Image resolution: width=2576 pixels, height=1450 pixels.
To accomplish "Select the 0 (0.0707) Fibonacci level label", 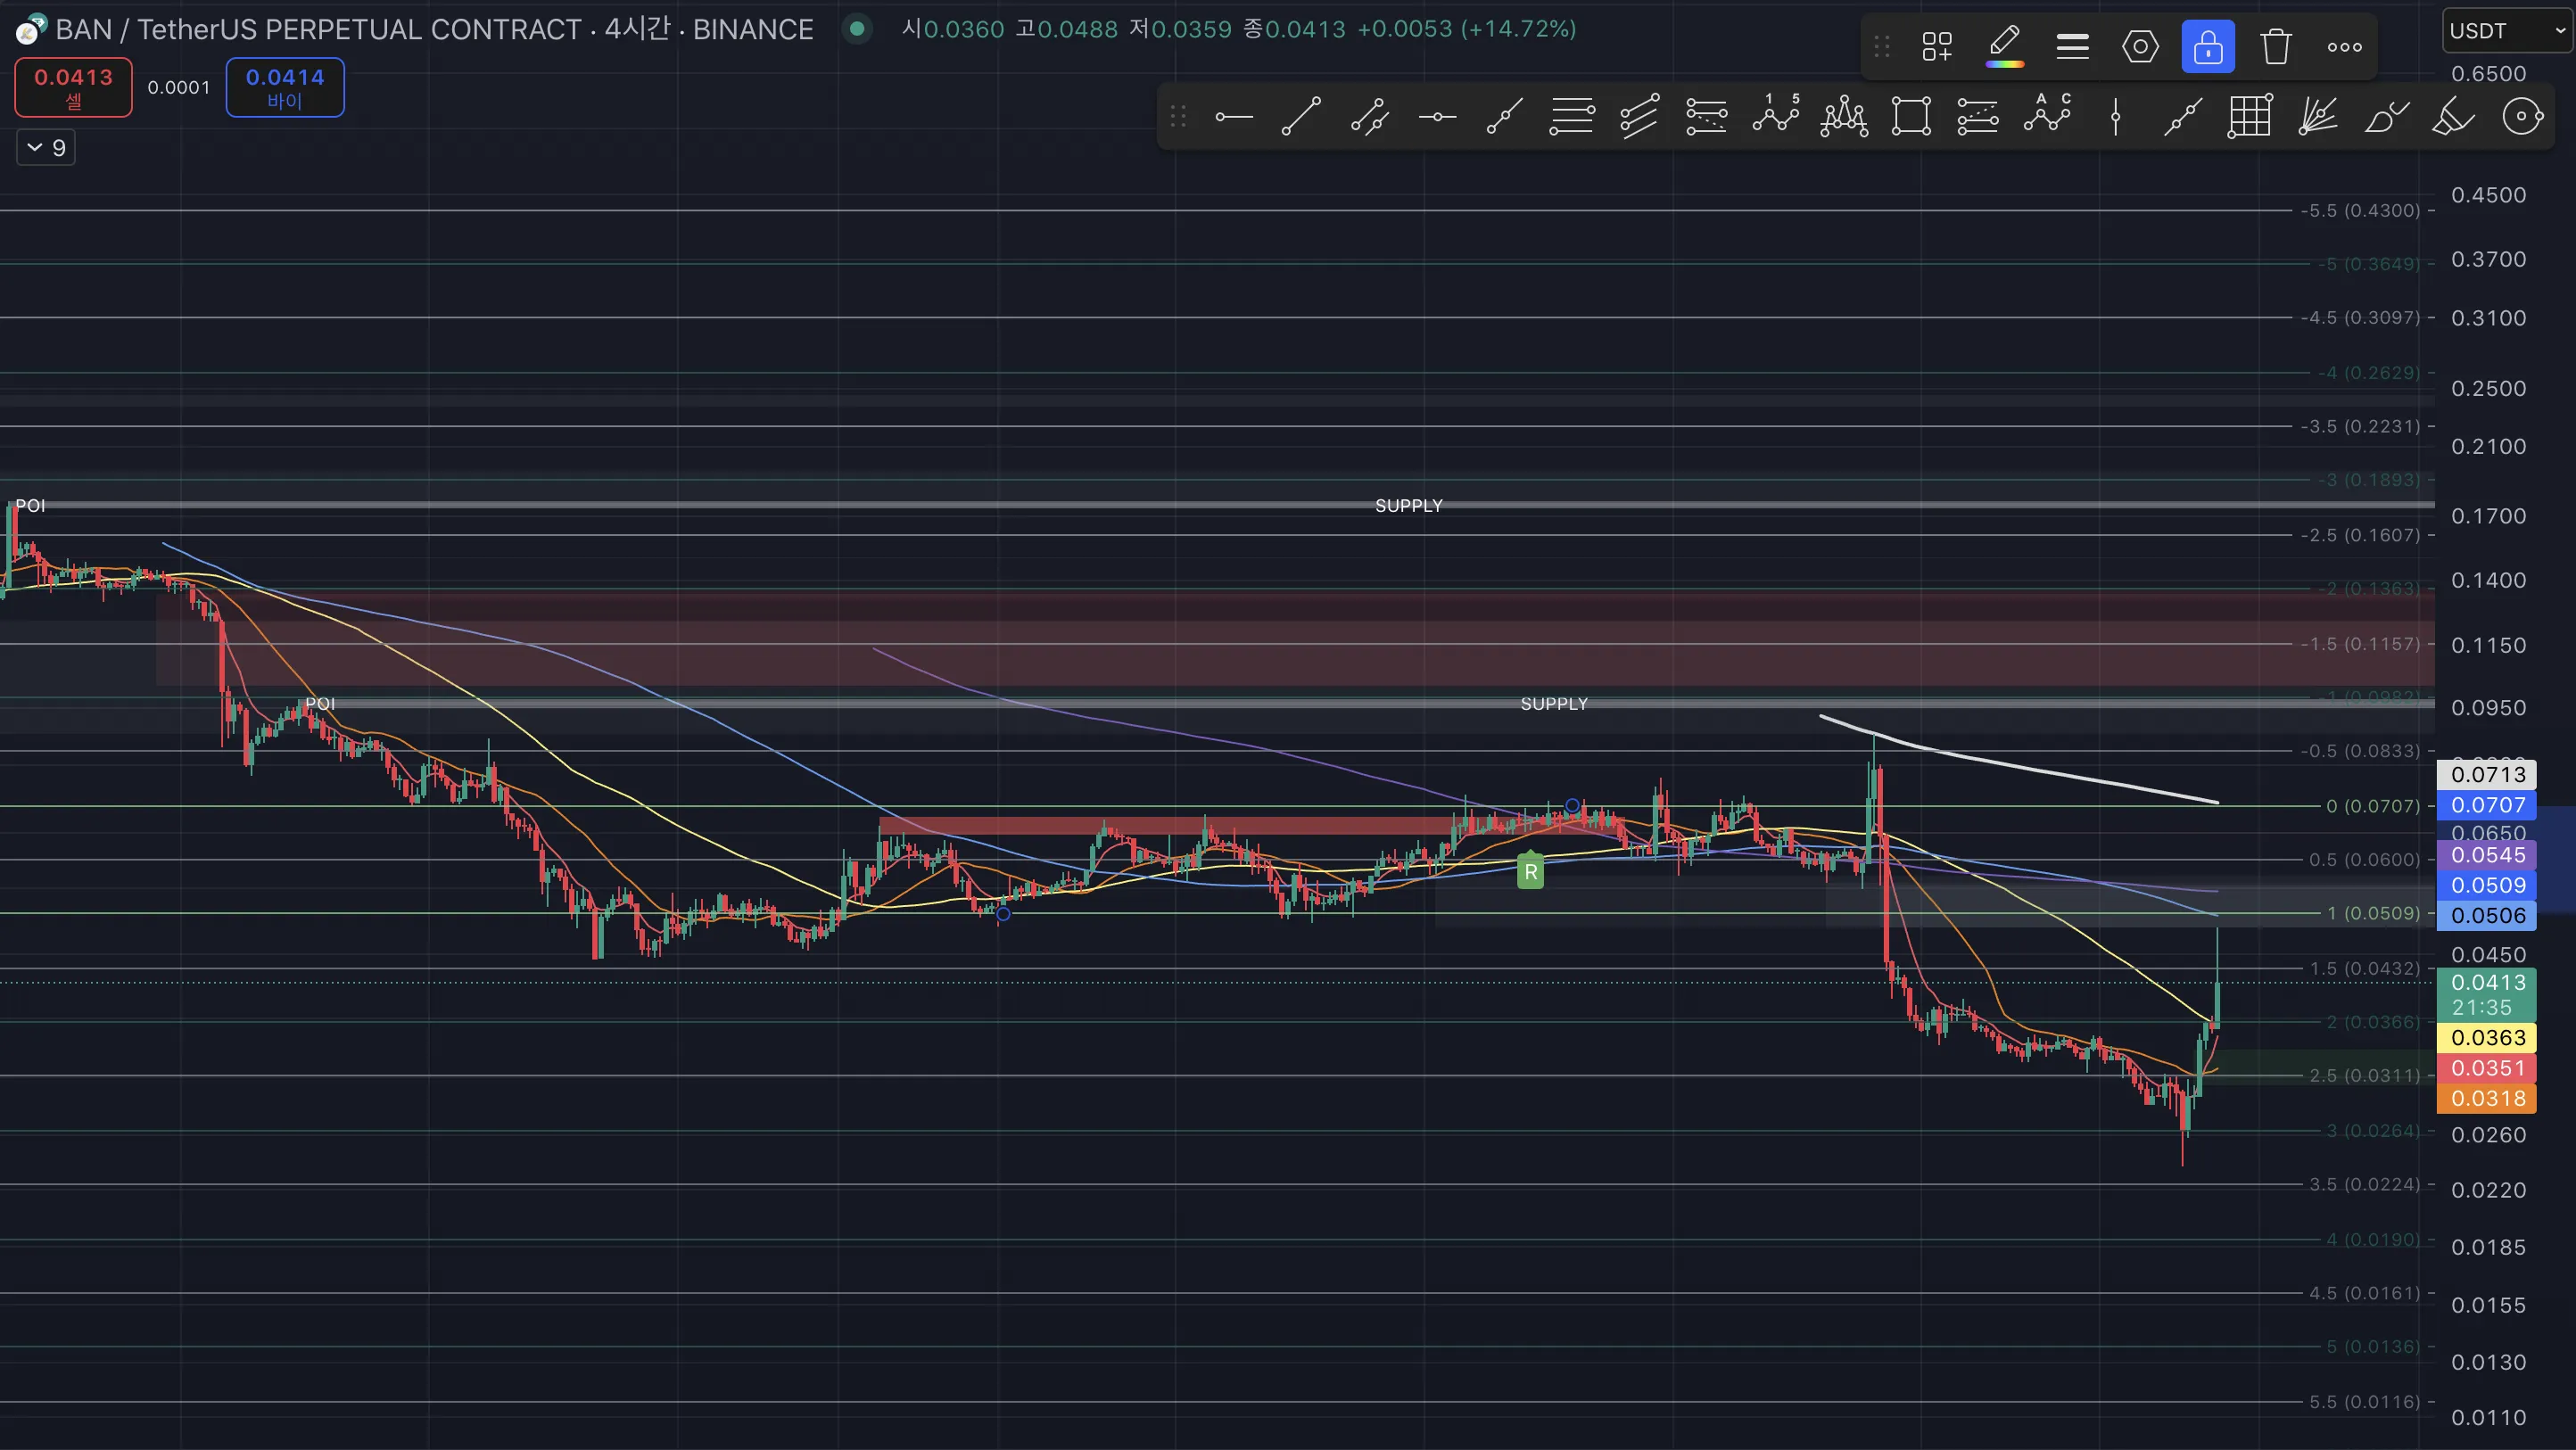I will click(2372, 806).
